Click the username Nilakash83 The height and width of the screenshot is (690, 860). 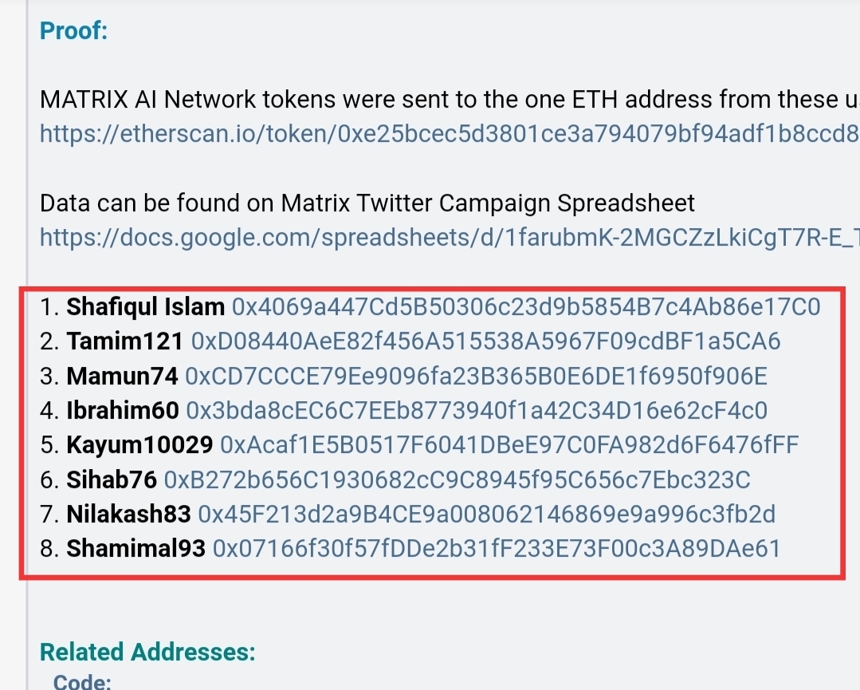128,515
